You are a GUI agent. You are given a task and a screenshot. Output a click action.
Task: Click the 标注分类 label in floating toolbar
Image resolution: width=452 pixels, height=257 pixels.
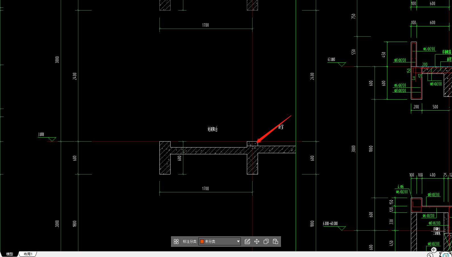(190, 241)
